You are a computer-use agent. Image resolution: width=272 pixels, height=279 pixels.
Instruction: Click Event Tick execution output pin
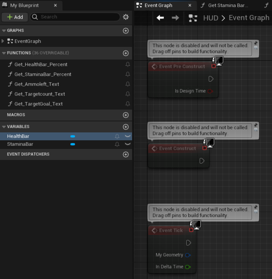tap(188, 243)
